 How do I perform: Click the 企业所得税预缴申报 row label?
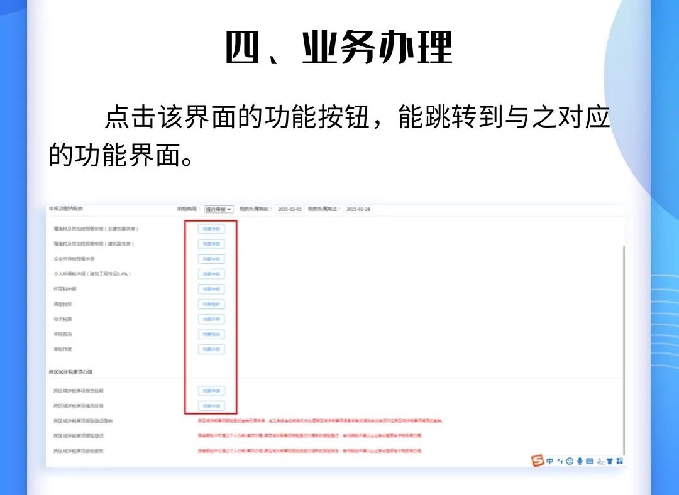74,259
